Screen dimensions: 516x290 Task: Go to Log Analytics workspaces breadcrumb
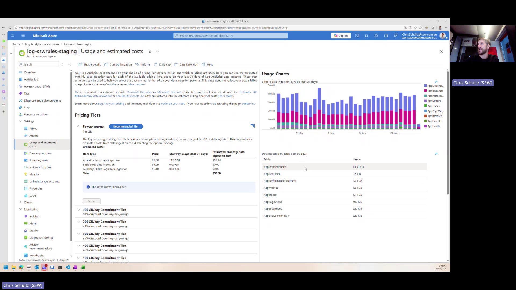click(42, 44)
